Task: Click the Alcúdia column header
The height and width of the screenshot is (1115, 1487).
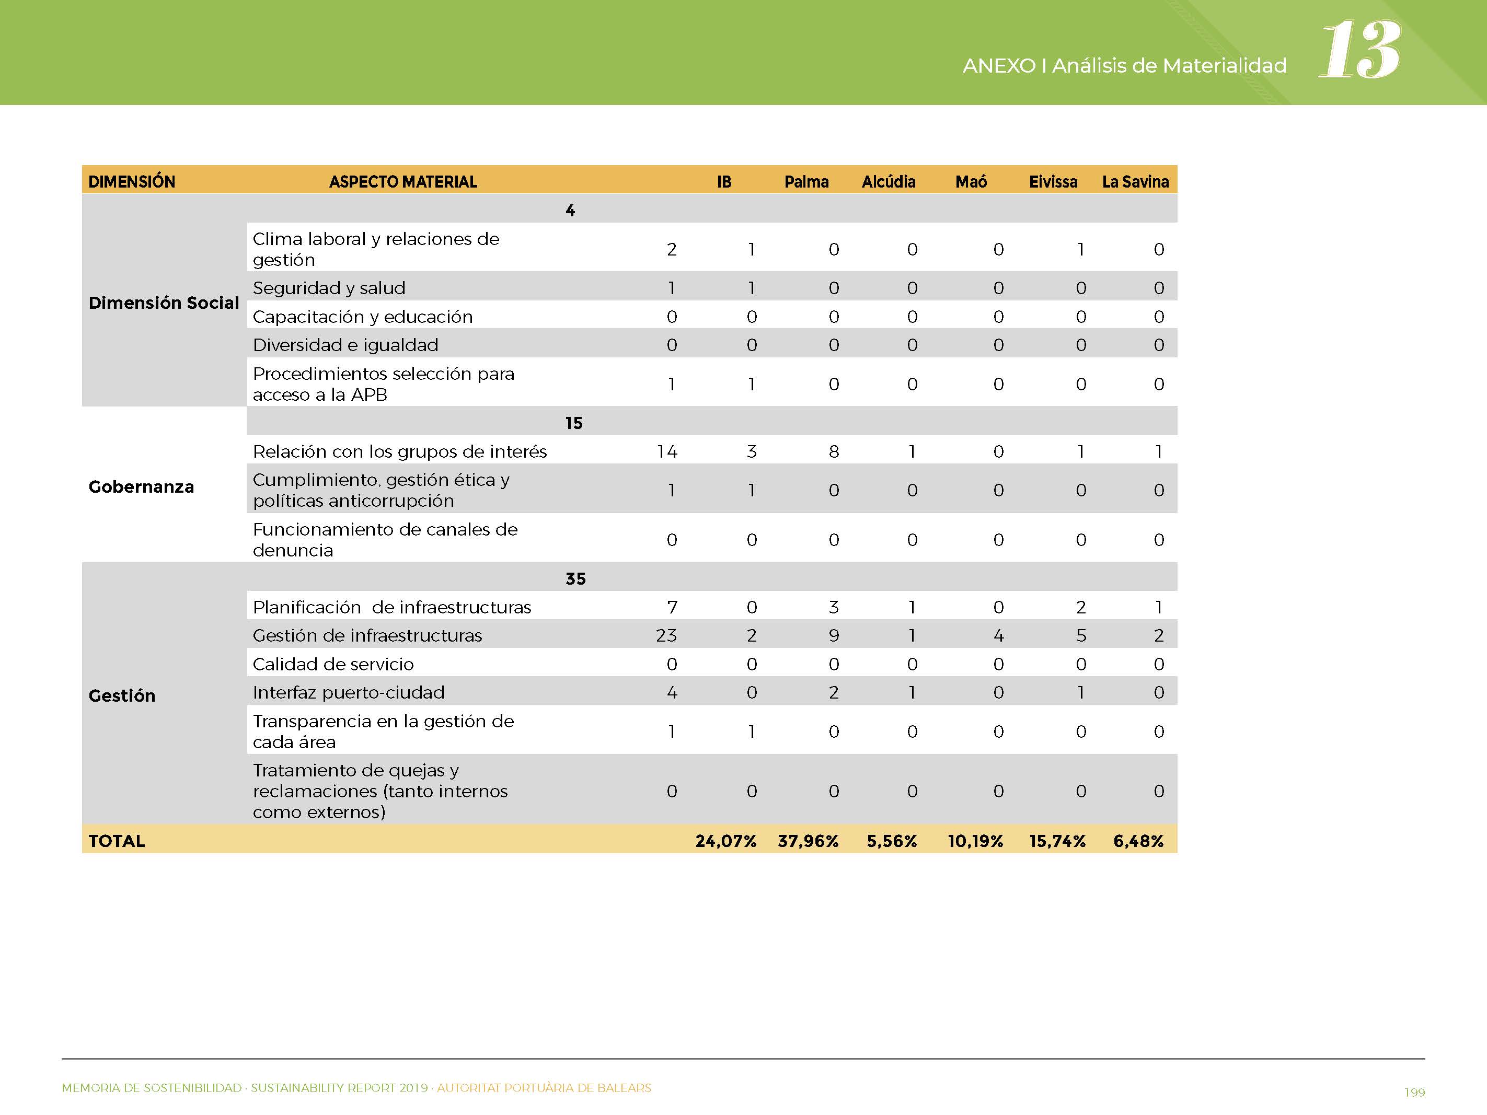Action: point(888,181)
